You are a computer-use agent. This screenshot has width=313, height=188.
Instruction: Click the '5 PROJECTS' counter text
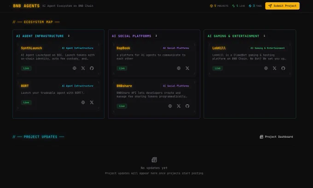tap(221, 6)
